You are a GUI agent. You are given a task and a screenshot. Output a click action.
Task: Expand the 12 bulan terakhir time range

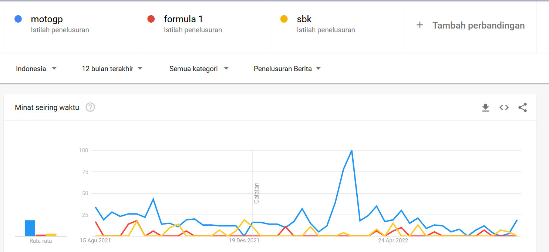[x=112, y=69]
